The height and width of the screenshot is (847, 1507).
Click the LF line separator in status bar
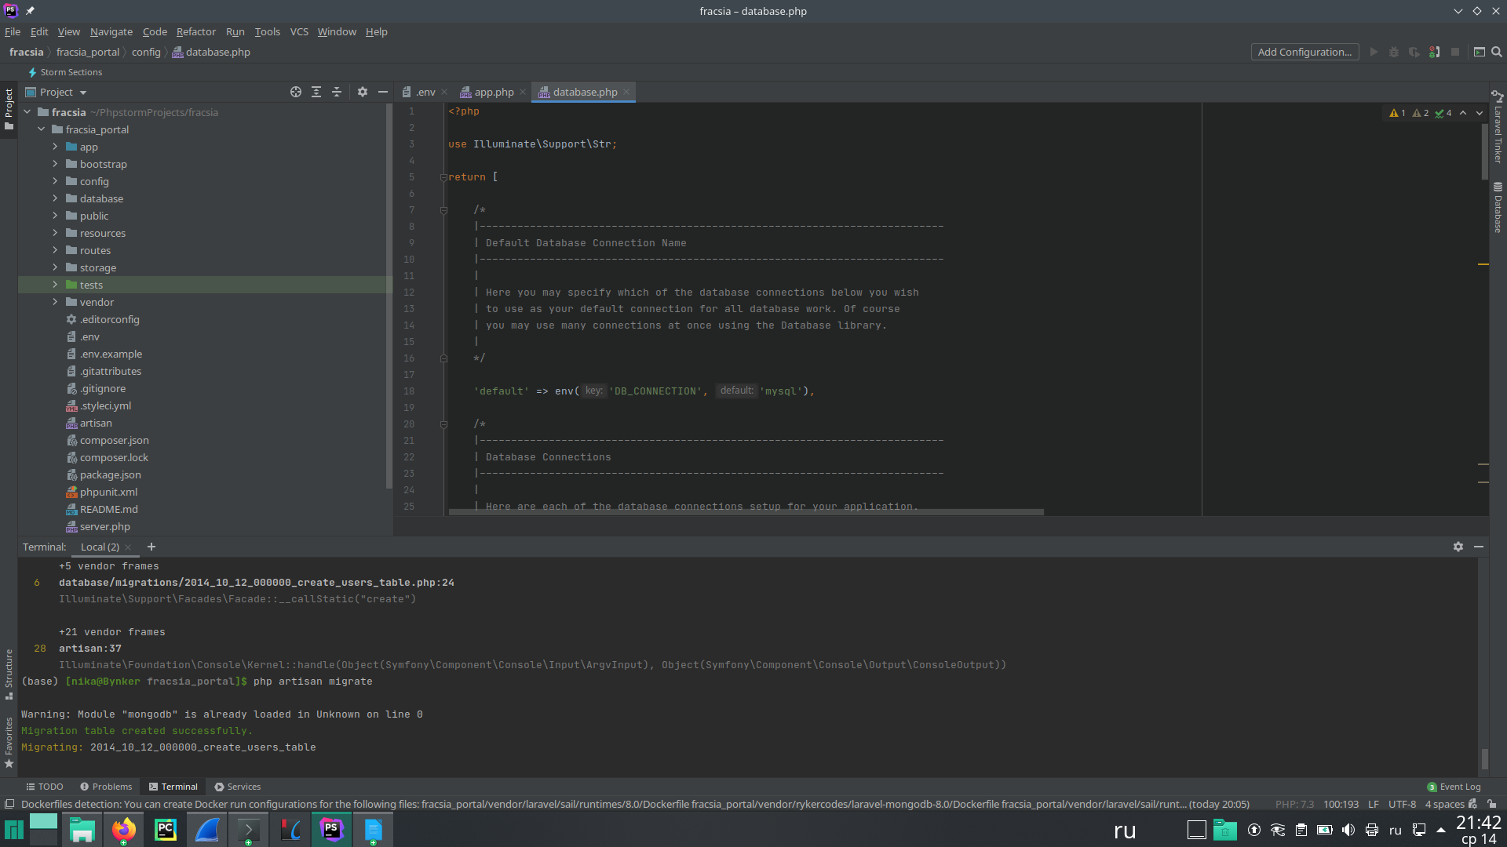click(x=1374, y=804)
